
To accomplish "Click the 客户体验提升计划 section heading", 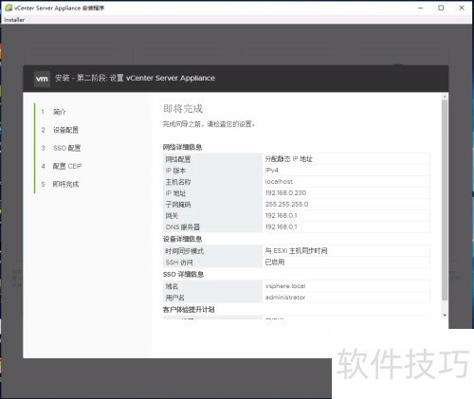I will coord(189,310).
